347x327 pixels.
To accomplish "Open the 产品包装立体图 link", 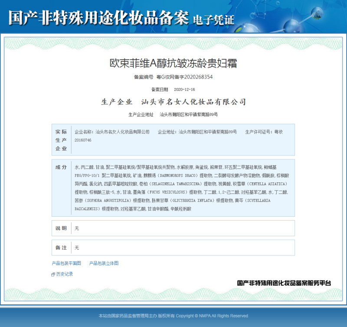I will [x=104, y=263].
